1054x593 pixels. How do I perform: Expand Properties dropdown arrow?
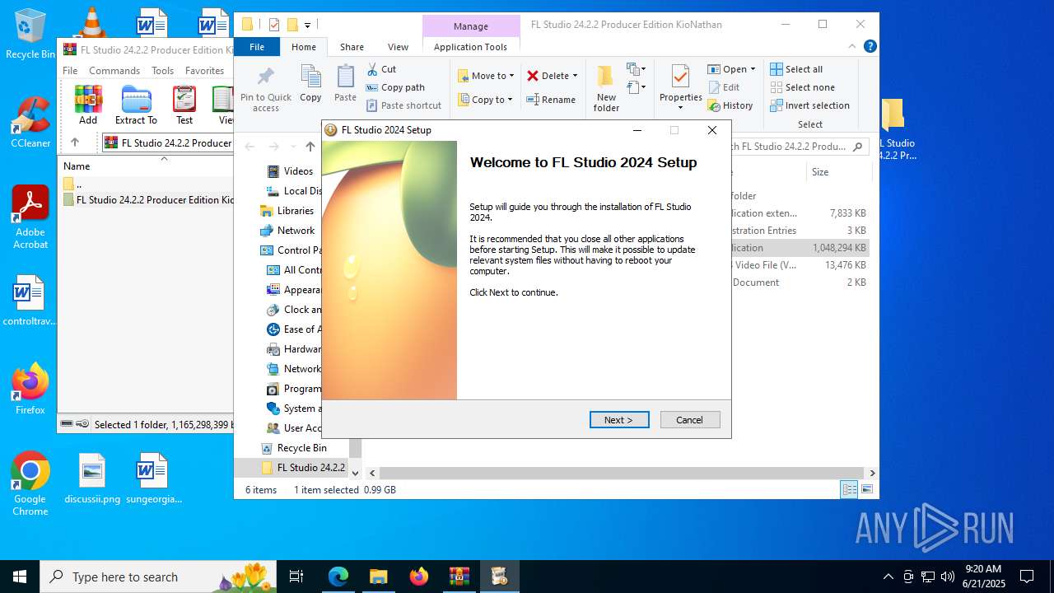pyautogui.click(x=680, y=108)
